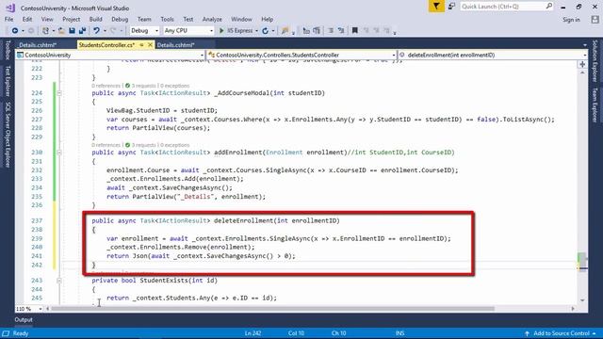This screenshot has width=603, height=339.
Task: Open the Build menu
Action: 96,19
